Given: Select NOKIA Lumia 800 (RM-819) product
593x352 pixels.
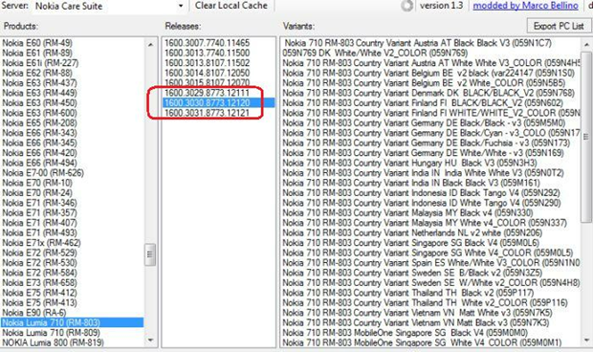Looking at the screenshot, I should [53, 342].
